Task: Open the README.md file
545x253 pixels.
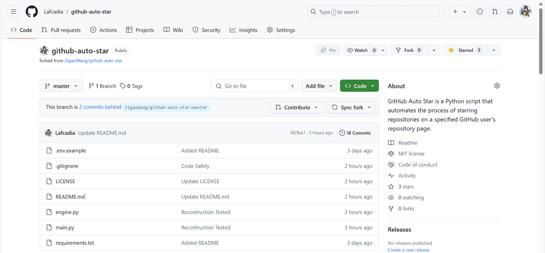Action: (70, 197)
